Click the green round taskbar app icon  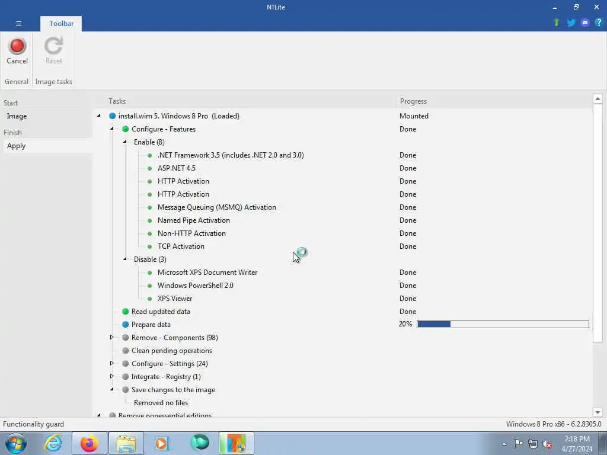[x=199, y=443]
